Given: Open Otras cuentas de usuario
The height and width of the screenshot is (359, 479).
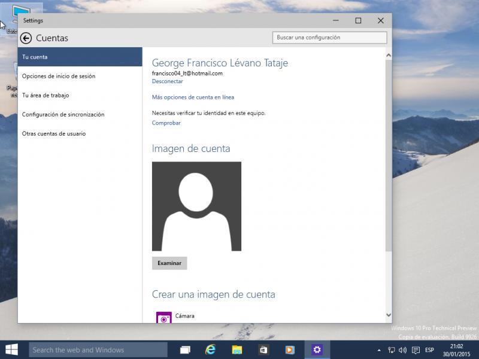Looking at the screenshot, I should (x=80, y=133).
